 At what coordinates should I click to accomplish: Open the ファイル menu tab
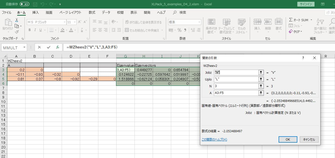tap(7, 12)
